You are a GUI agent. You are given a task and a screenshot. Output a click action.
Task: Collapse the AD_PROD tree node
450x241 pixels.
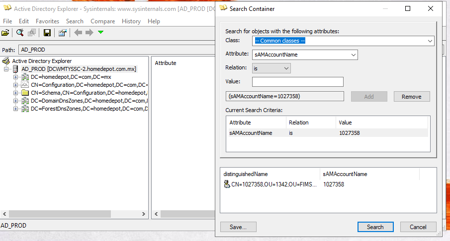6,69
